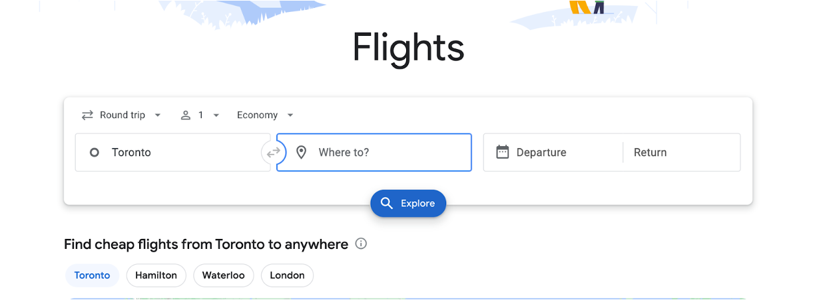Viewport: 831px width, 300px height.
Task: Click the magnifier icon on Explore
Action: pyautogui.click(x=386, y=203)
